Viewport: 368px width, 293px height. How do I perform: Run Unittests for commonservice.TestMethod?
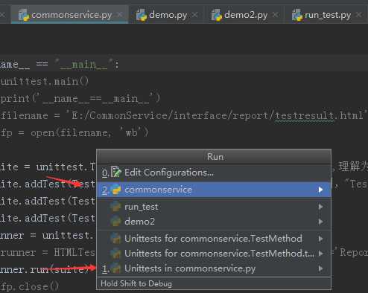point(214,239)
